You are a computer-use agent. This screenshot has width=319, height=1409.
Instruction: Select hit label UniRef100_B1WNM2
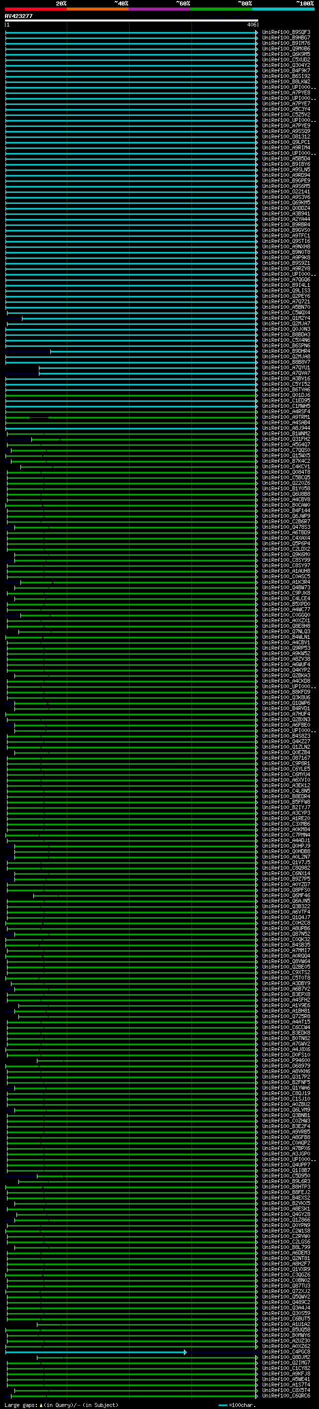(x=286, y=434)
